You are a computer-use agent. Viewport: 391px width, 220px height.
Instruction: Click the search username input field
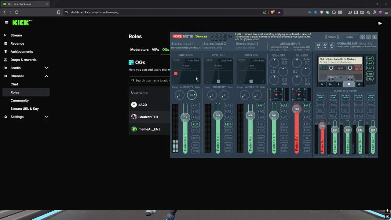pyautogui.click(x=149, y=80)
